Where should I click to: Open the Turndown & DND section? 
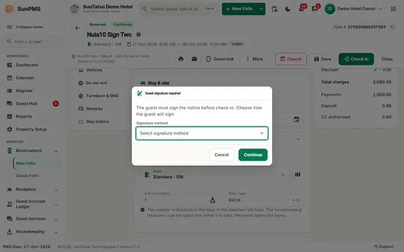(x=102, y=96)
